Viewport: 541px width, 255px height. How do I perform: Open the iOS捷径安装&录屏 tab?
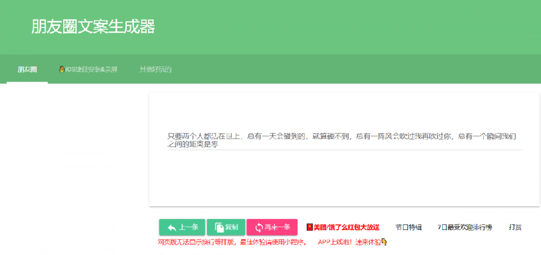click(x=88, y=69)
